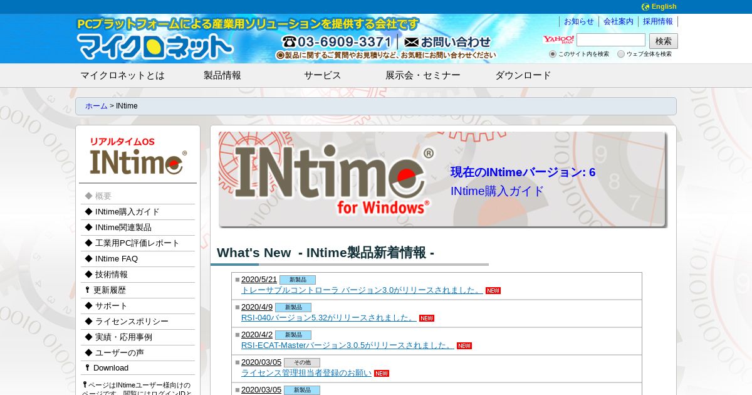Click the envelope inquiry icon

coord(412,42)
